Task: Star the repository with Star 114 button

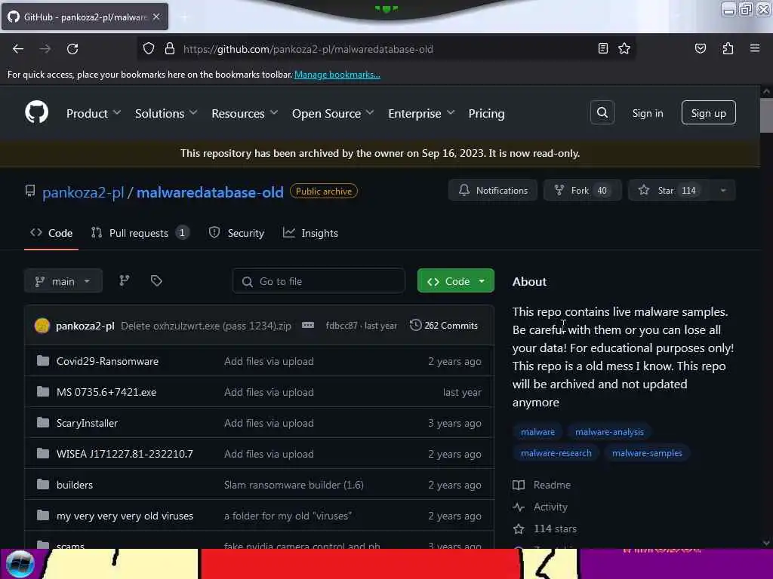Action: 670,191
